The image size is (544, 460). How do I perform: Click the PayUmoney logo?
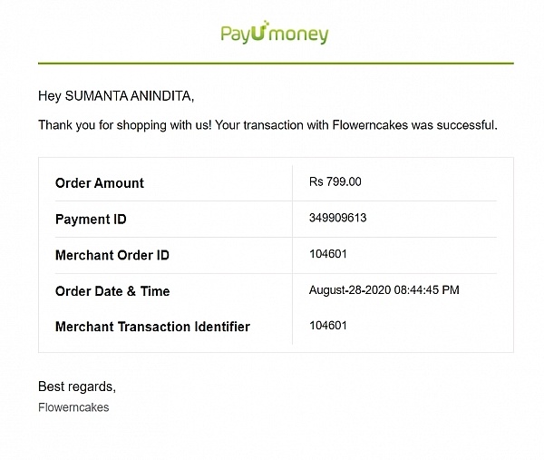click(x=275, y=34)
